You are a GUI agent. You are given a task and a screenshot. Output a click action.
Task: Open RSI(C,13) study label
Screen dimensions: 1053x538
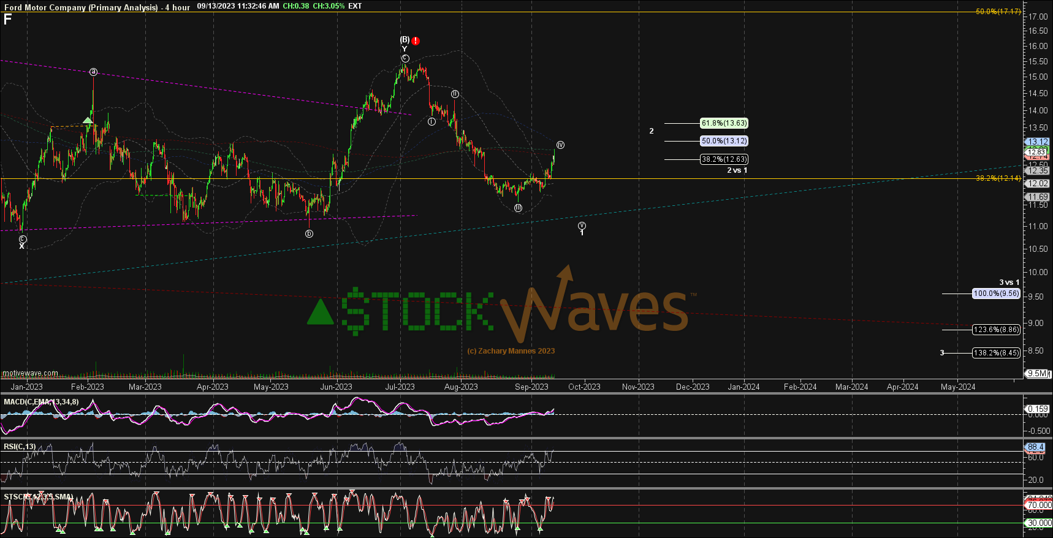click(20, 447)
